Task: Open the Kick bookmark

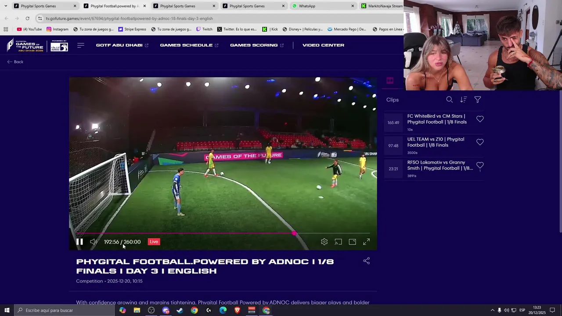Action: 270,29
